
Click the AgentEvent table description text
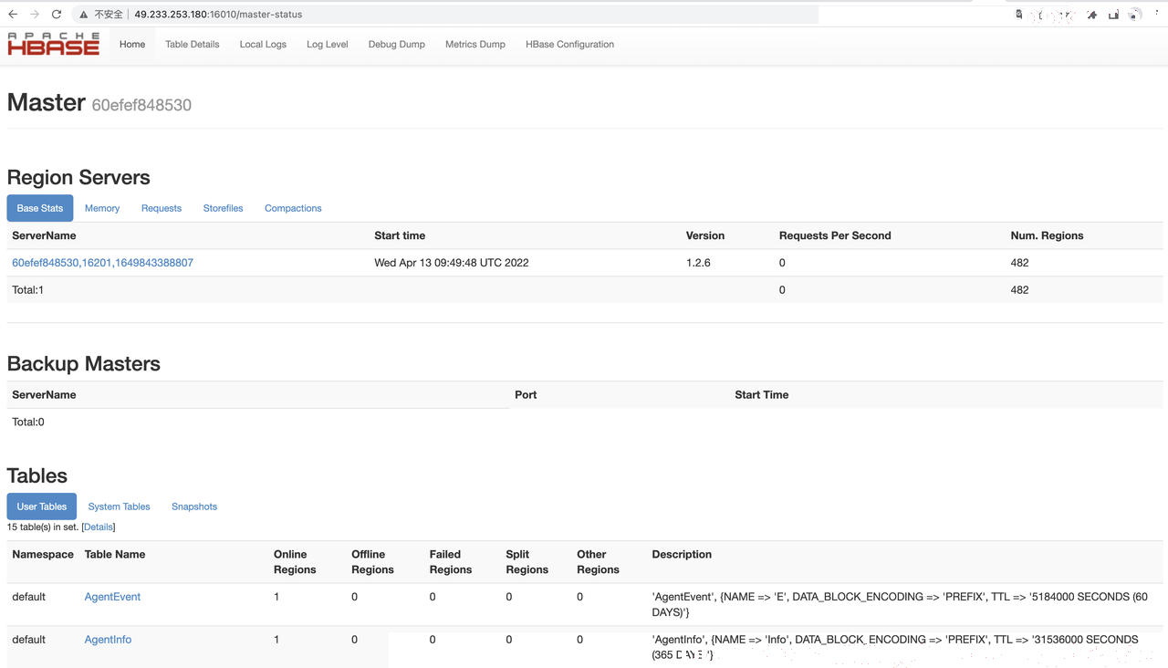[x=900, y=604]
